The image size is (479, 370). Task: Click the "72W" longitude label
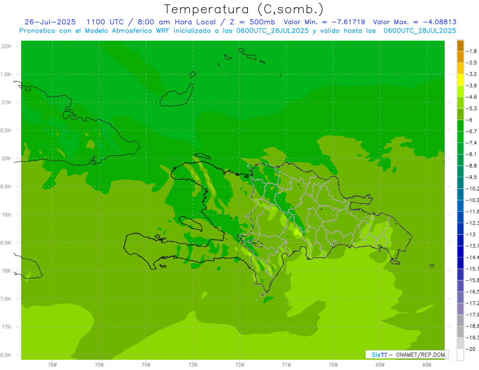(239, 364)
